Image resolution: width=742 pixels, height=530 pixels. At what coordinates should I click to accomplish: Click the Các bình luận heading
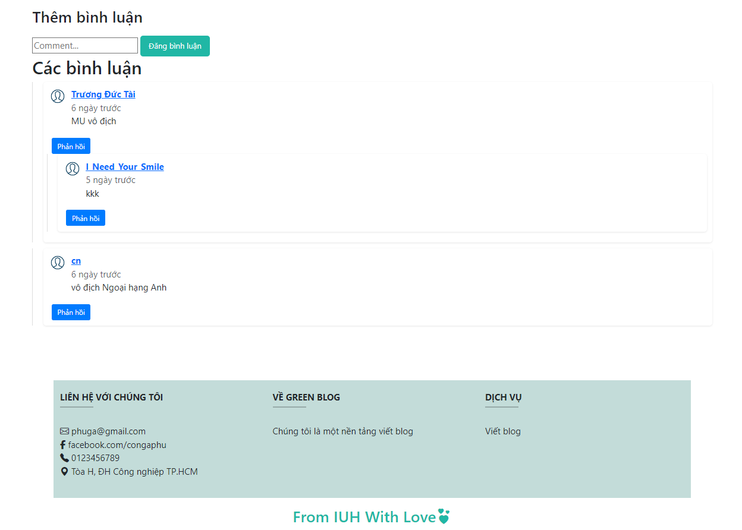point(87,68)
